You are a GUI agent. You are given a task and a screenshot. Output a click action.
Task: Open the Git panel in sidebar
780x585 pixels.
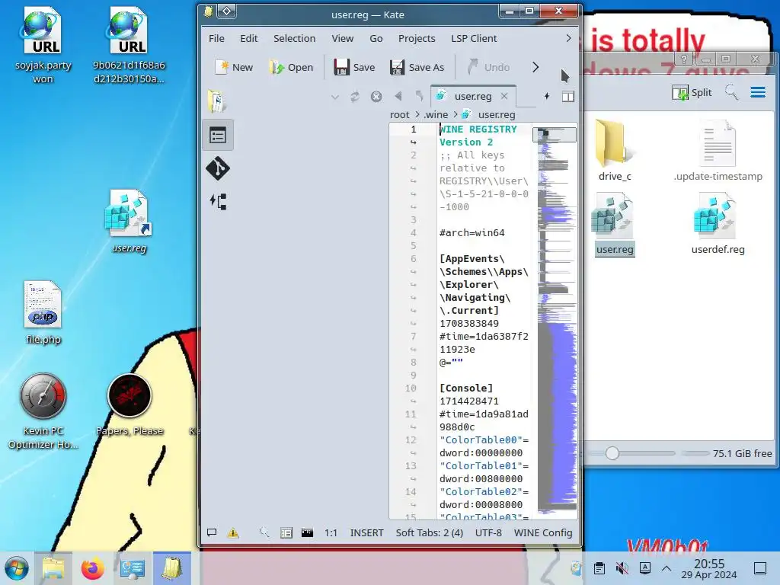tap(218, 168)
